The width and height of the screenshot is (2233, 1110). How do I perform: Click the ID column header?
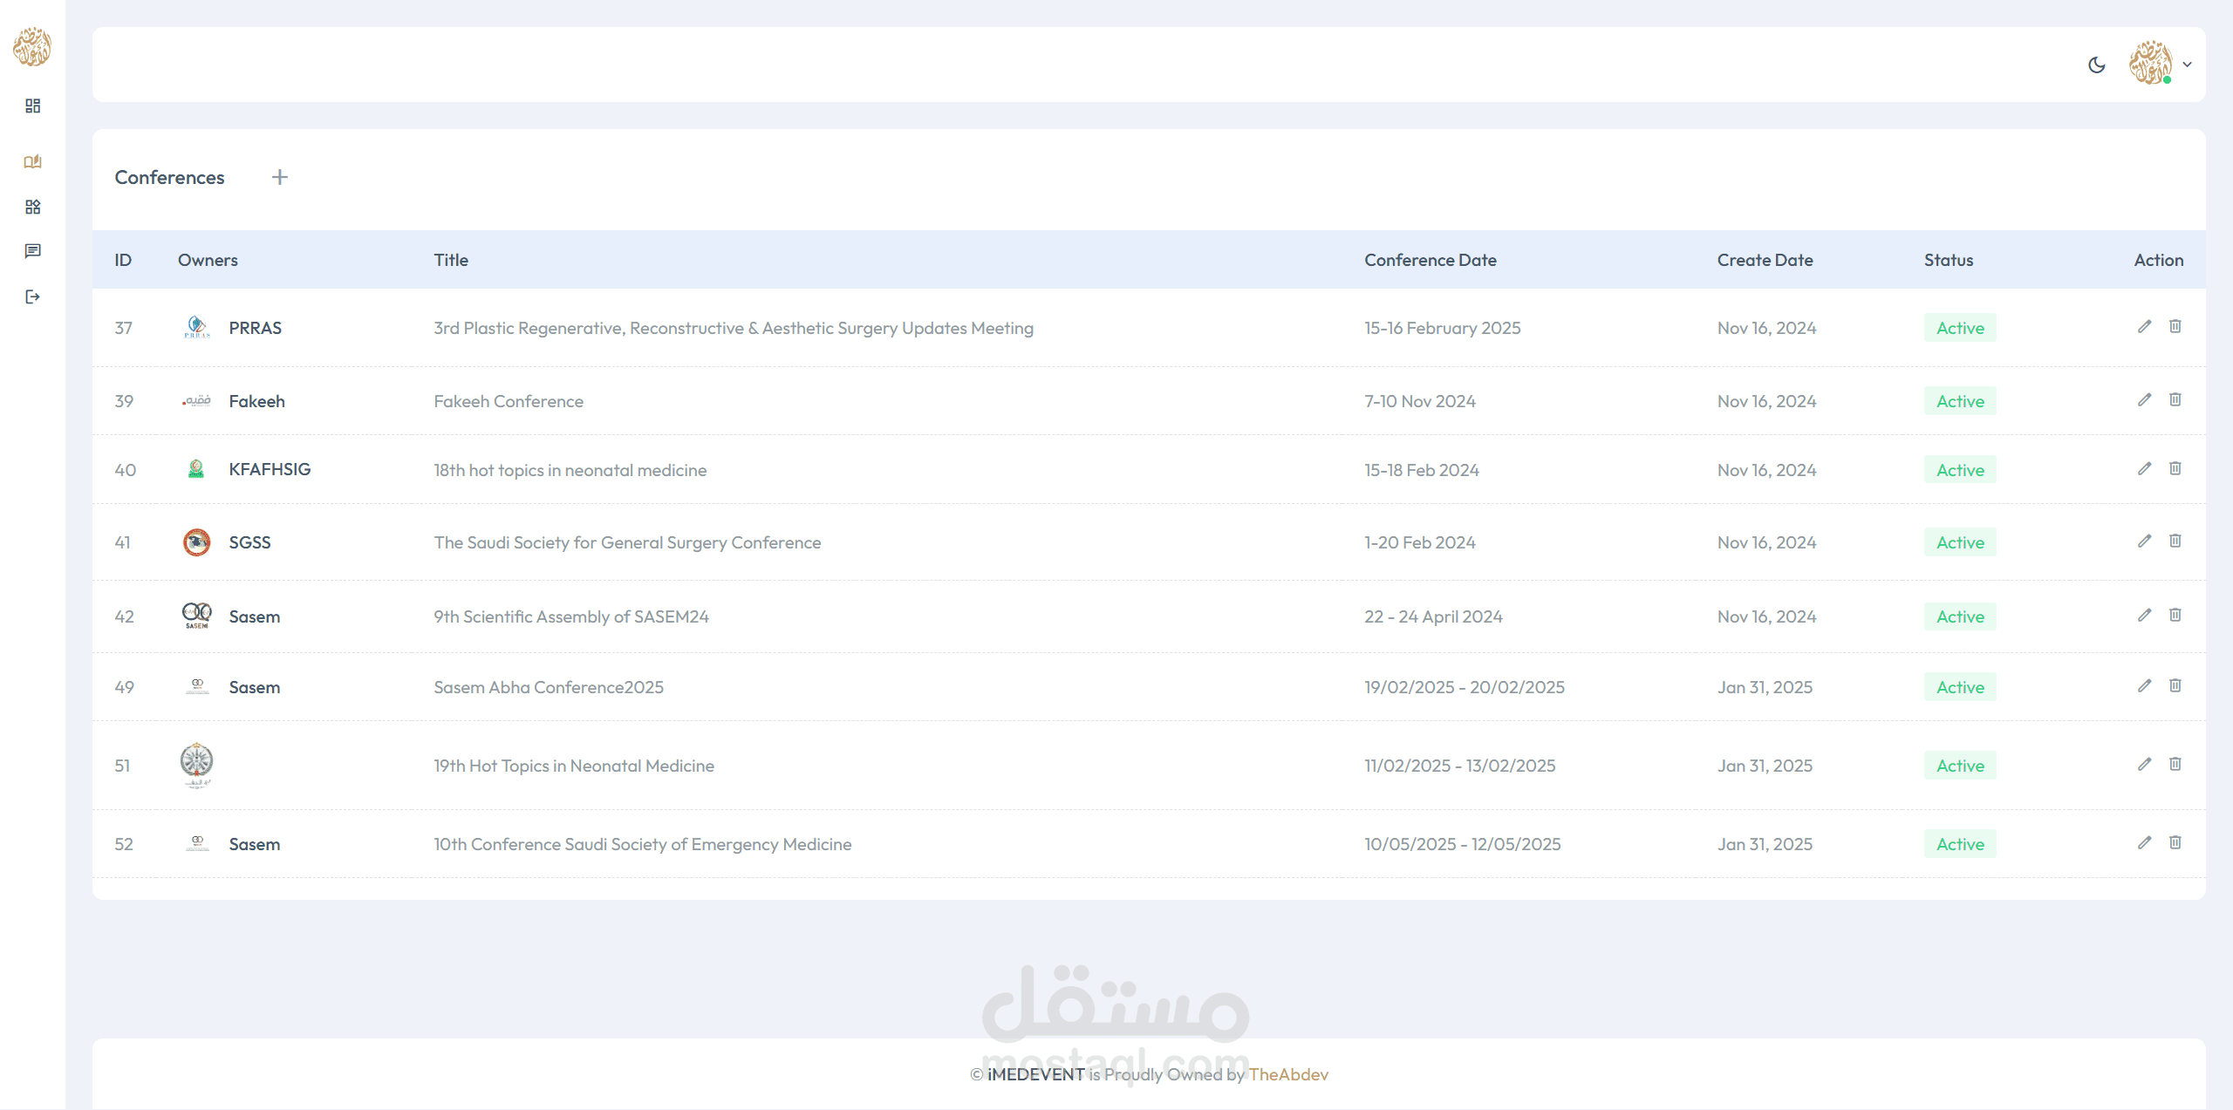[123, 260]
